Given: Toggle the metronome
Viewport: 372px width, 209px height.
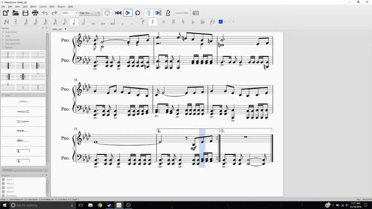Looking at the screenshot, I should 168,13.
